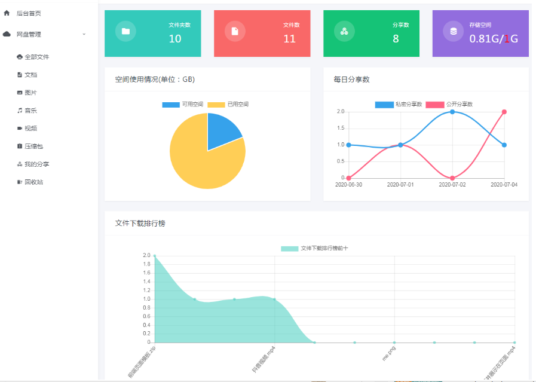Click the video camera icon beside 视频

pyautogui.click(x=20, y=129)
